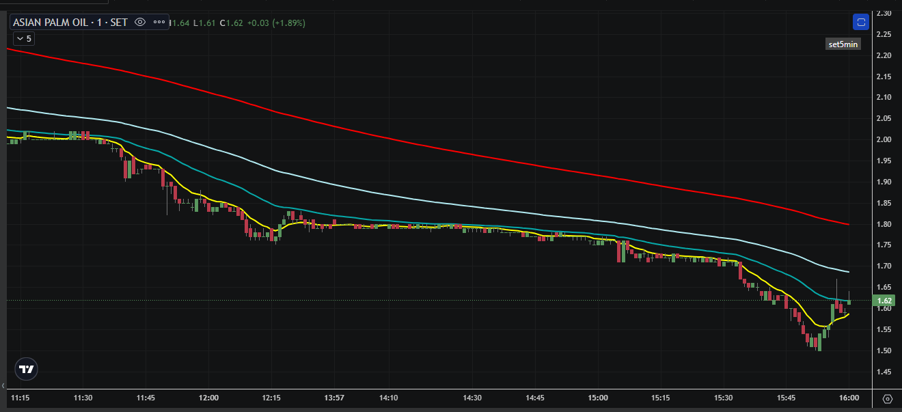
Task: Click the 2.30 price axis label
Action: 884,13
